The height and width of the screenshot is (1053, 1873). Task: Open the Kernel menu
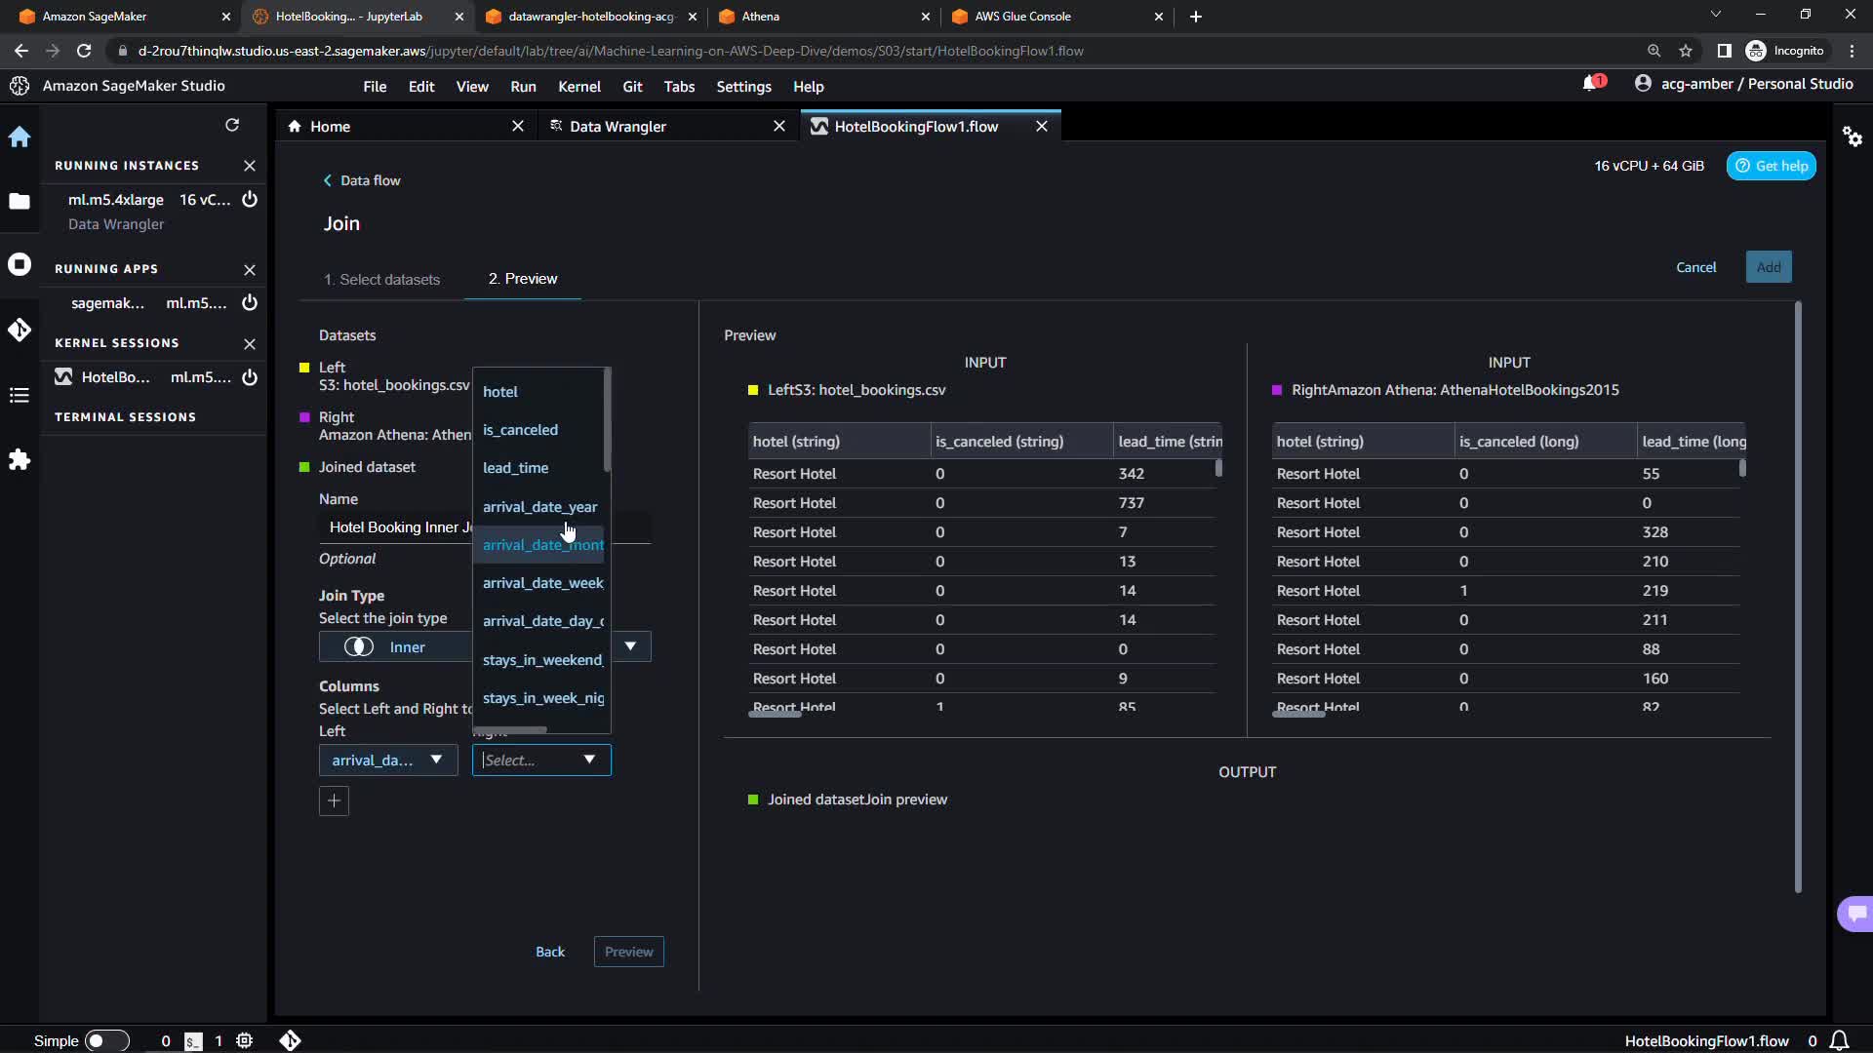point(578,87)
